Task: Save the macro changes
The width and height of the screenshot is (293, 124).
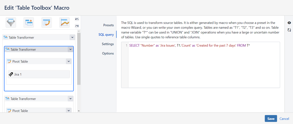Action: 271,119
